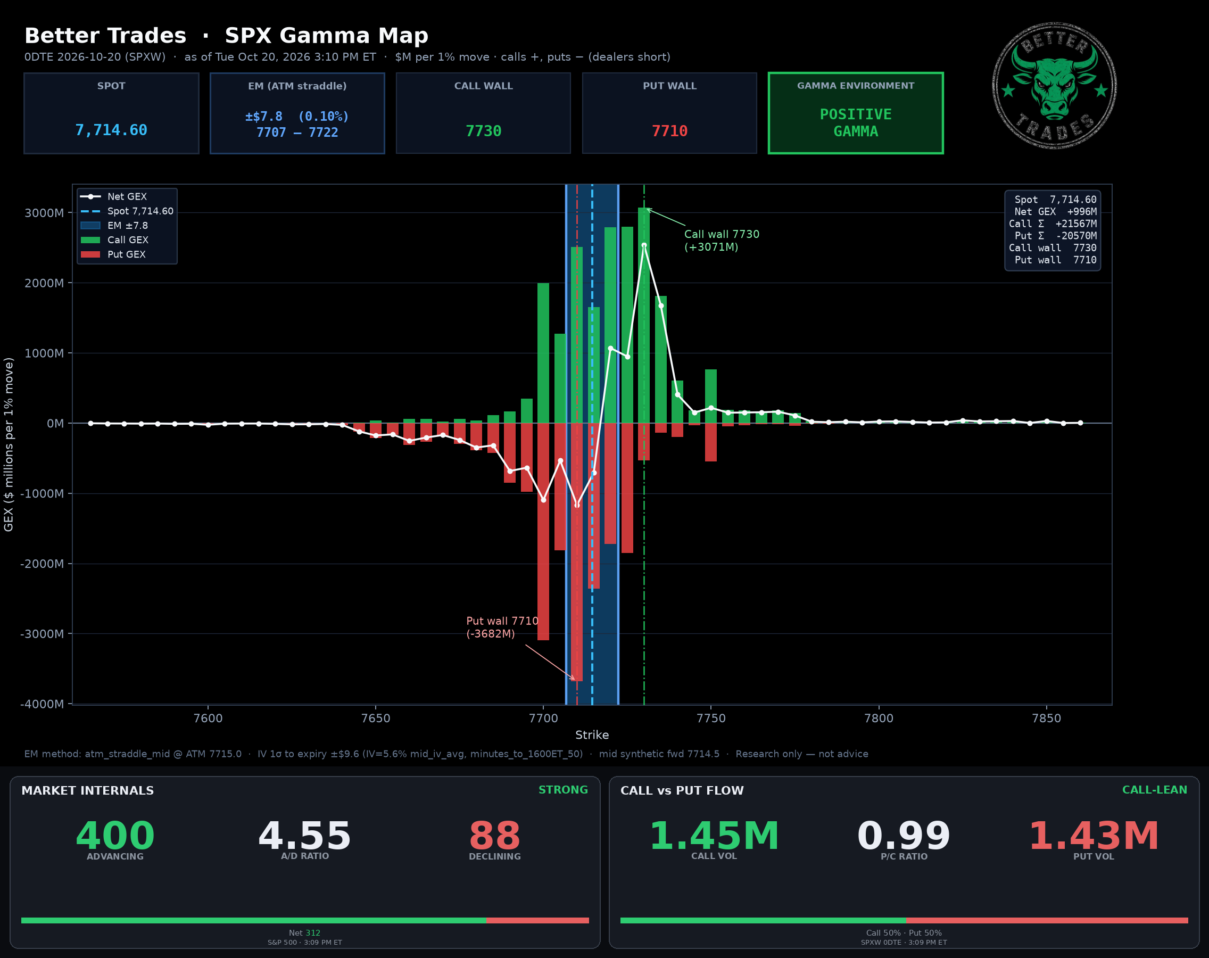Click the Spot 7,714.60 dashed legend marker
This screenshot has height=958, width=1209.
(90, 211)
